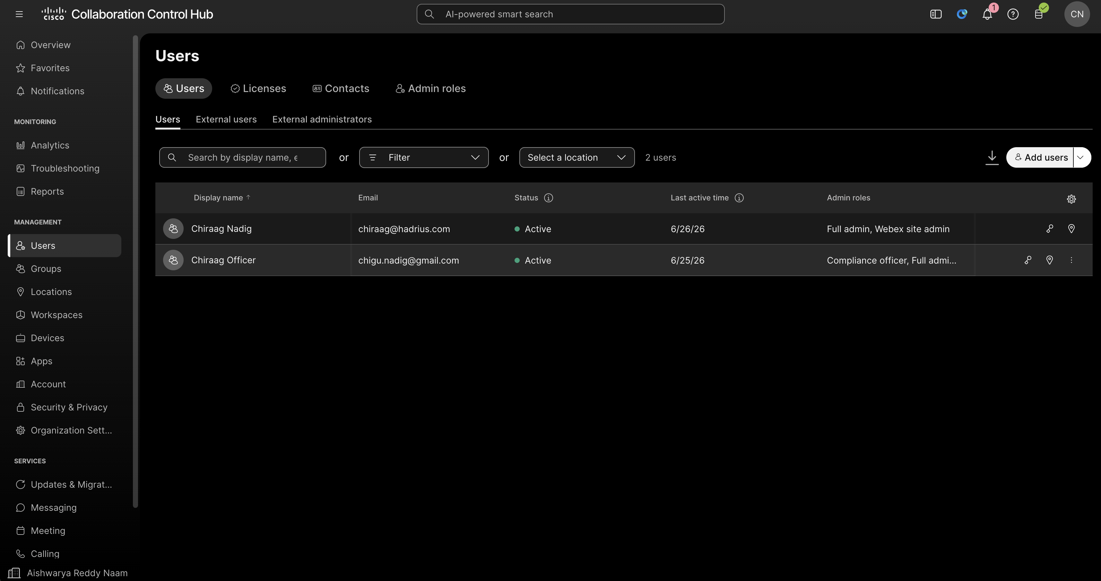Click Chiraag Officer avatar icon
The image size is (1101, 581).
click(173, 260)
